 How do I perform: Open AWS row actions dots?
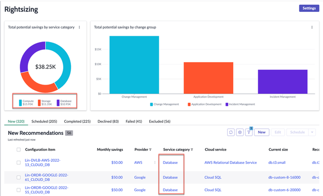[x=155, y=163]
